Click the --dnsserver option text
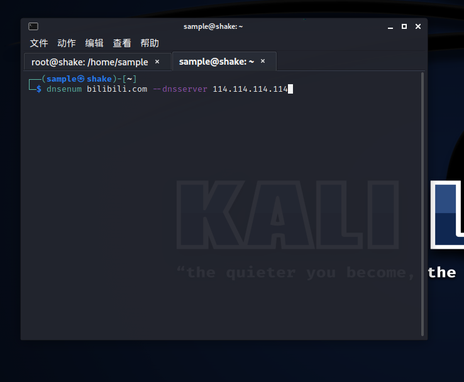 click(x=180, y=89)
